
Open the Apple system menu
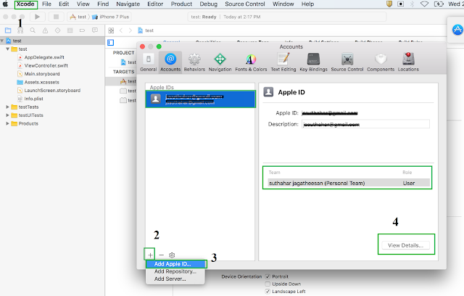[x=5, y=4]
